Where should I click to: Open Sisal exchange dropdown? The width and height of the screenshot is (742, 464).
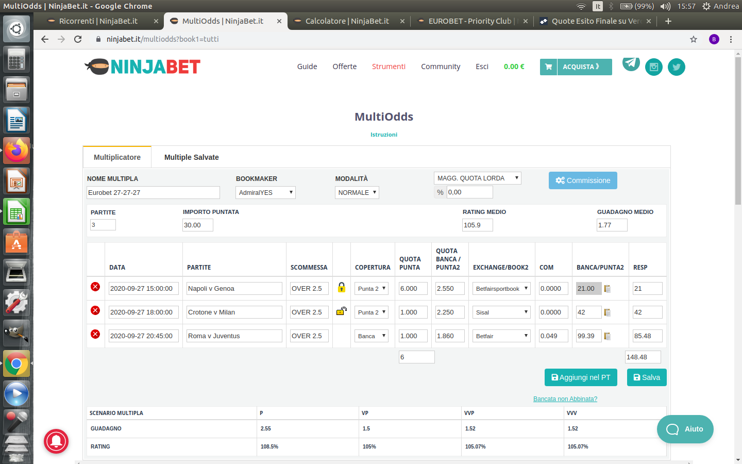click(501, 312)
